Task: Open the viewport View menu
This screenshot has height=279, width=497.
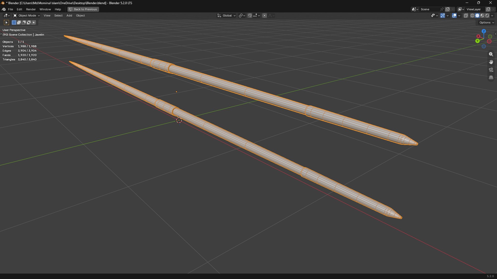Action: pyautogui.click(x=47, y=16)
